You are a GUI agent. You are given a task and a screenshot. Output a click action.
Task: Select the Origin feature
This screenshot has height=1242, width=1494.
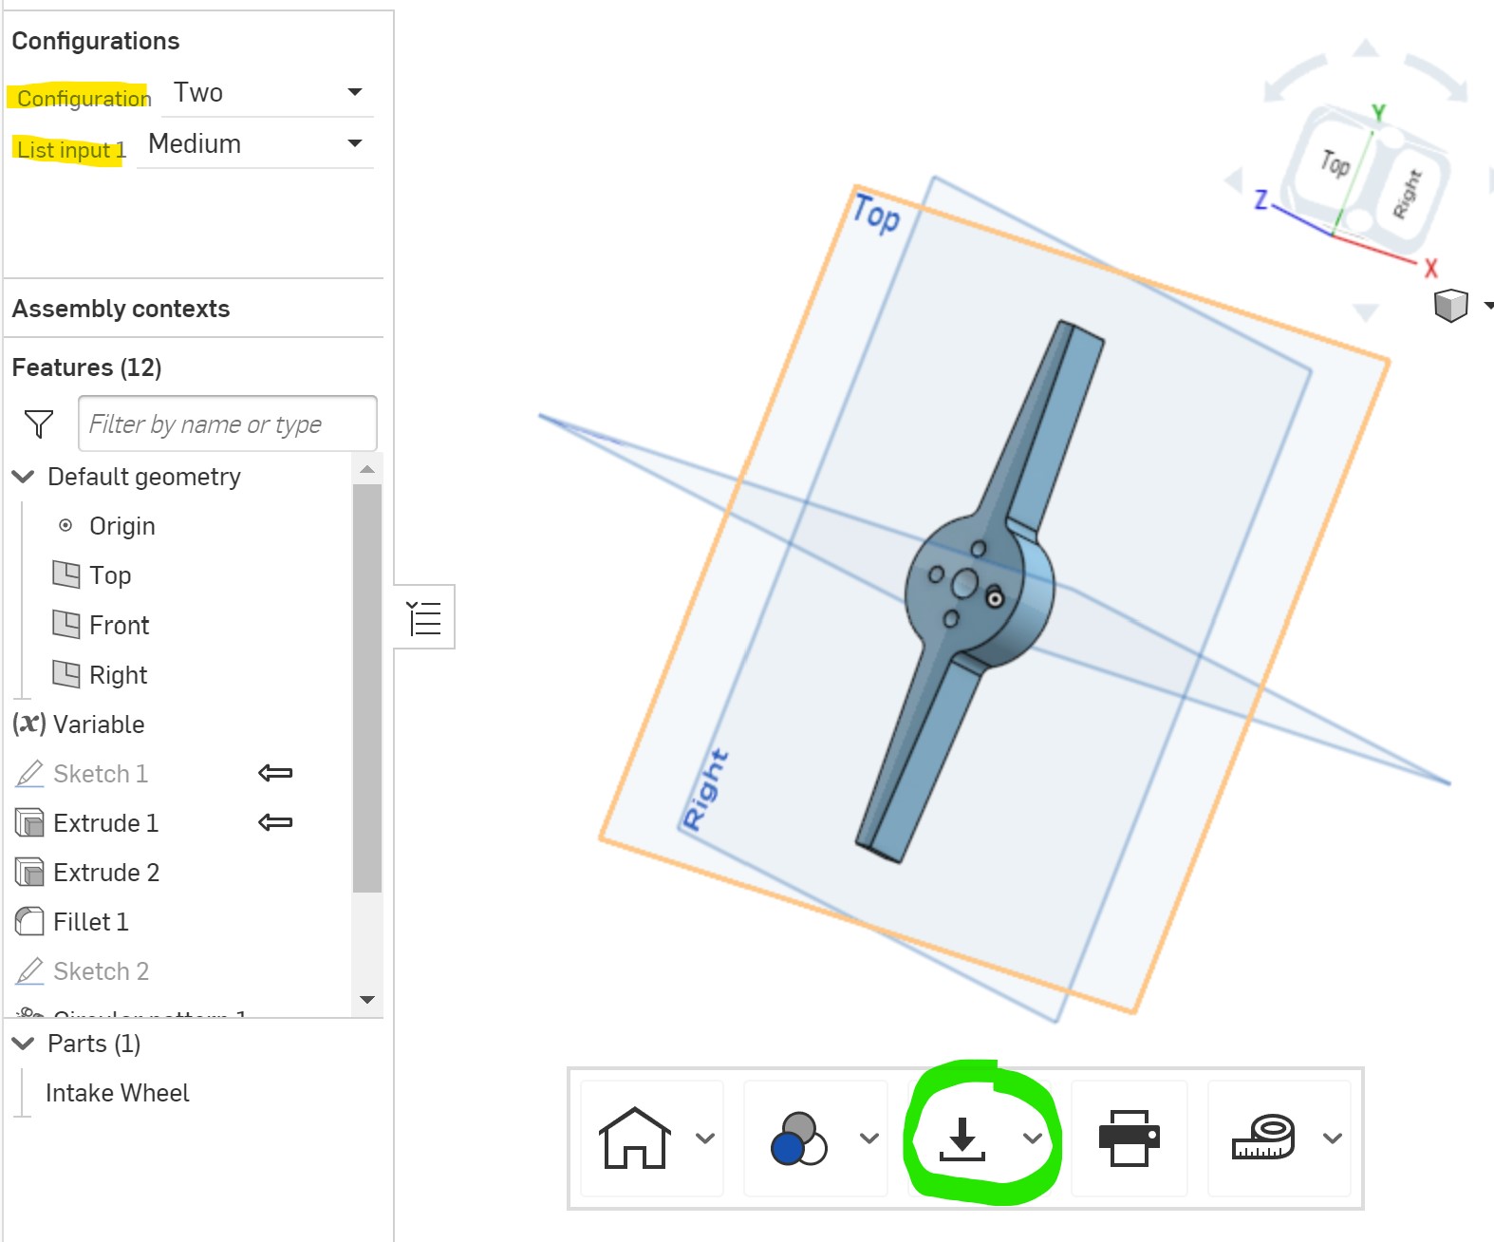[121, 526]
